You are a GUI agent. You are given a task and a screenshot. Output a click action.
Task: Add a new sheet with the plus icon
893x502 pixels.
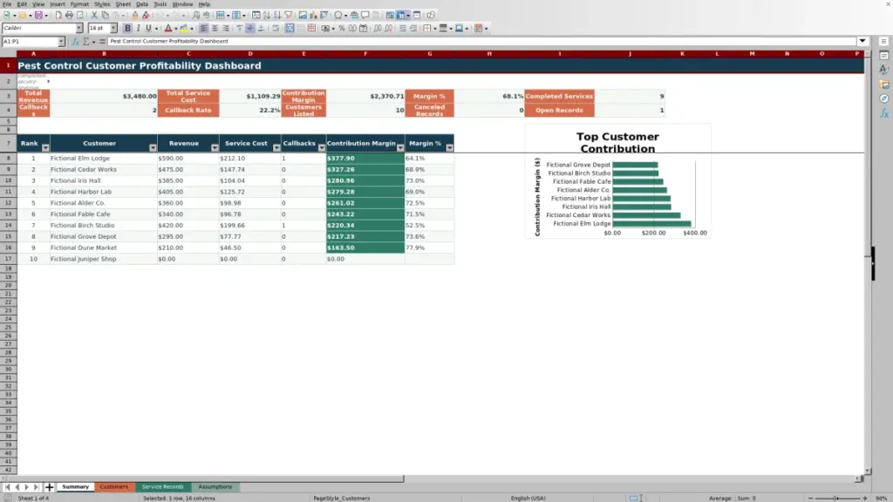coord(49,487)
